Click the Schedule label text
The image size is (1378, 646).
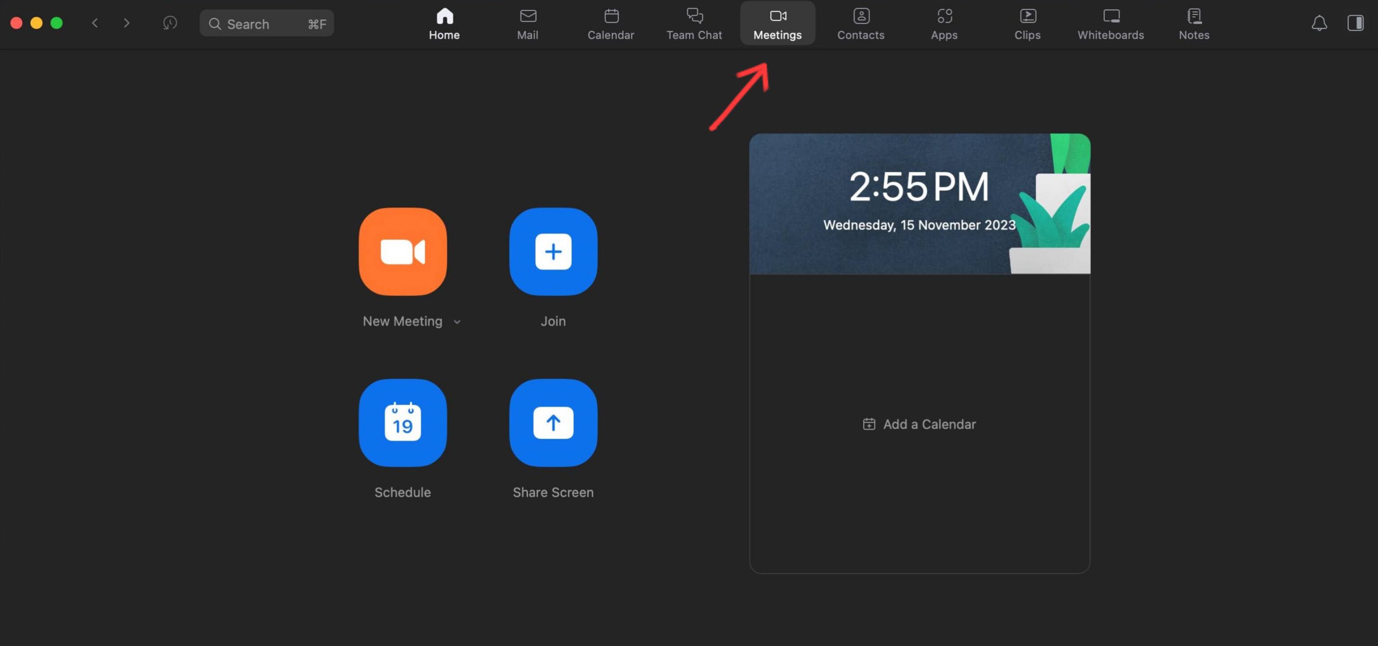click(x=402, y=492)
